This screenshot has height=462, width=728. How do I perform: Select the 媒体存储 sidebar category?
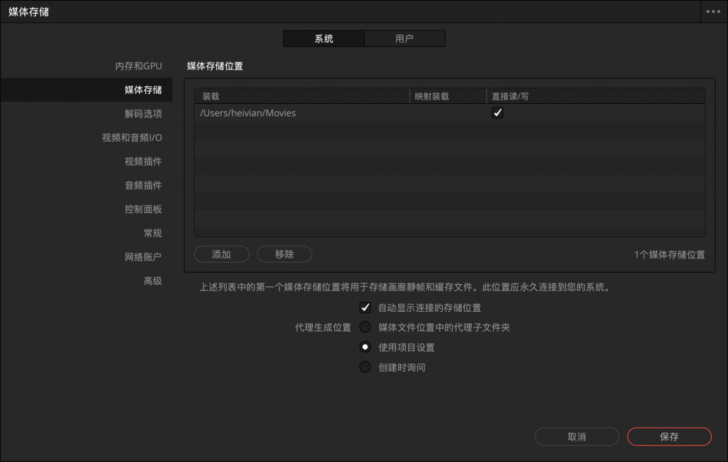[145, 90]
